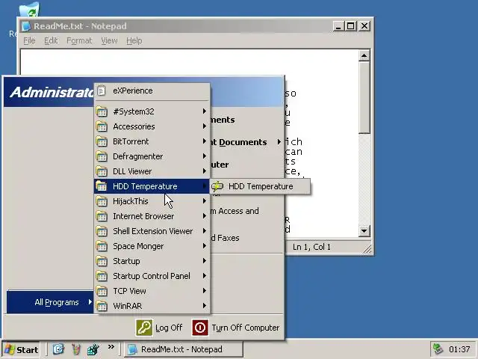Expand the Defragmenter submenu arrow

205,156
